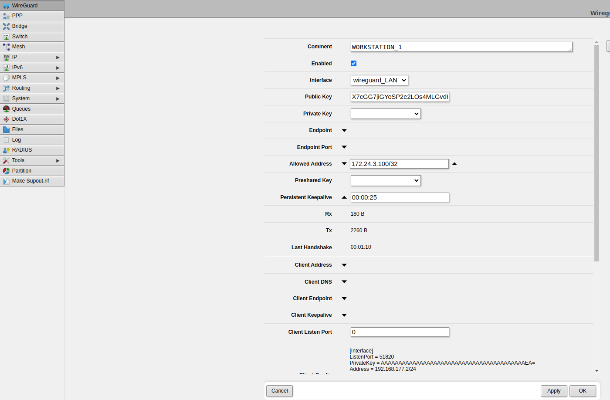The image size is (610, 400).
Task: Click the Make Supout.rif icon
Action: pyautogui.click(x=6, y=181)
